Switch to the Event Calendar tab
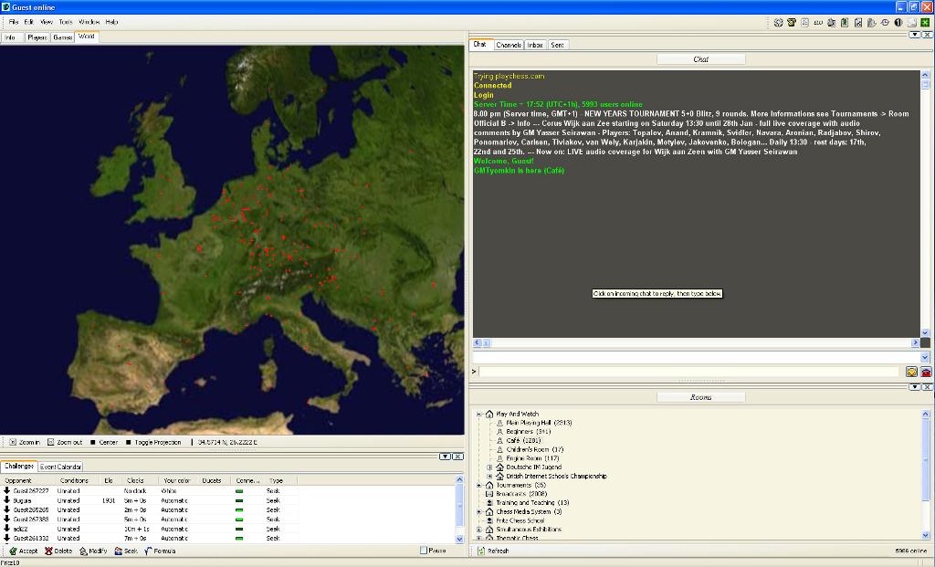The image size is (935, 567). [60, 467]
